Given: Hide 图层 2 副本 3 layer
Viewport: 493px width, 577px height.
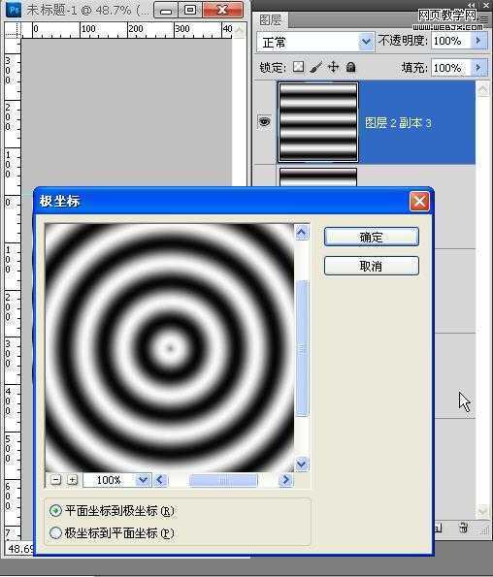Looking at the screenshot, I should [x=264, y=121].
